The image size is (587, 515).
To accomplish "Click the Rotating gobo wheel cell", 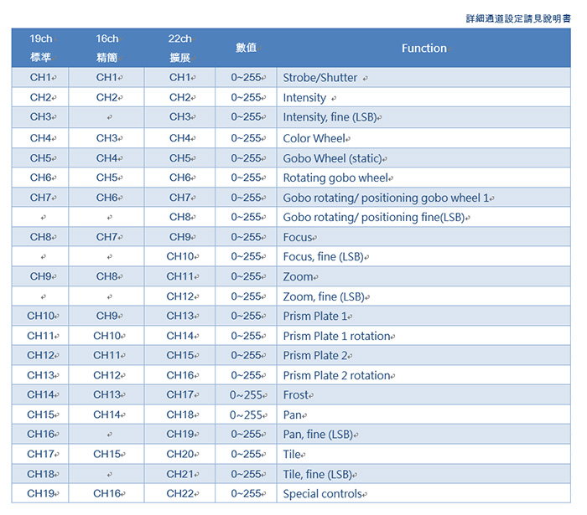I will [x=336, y=178].
